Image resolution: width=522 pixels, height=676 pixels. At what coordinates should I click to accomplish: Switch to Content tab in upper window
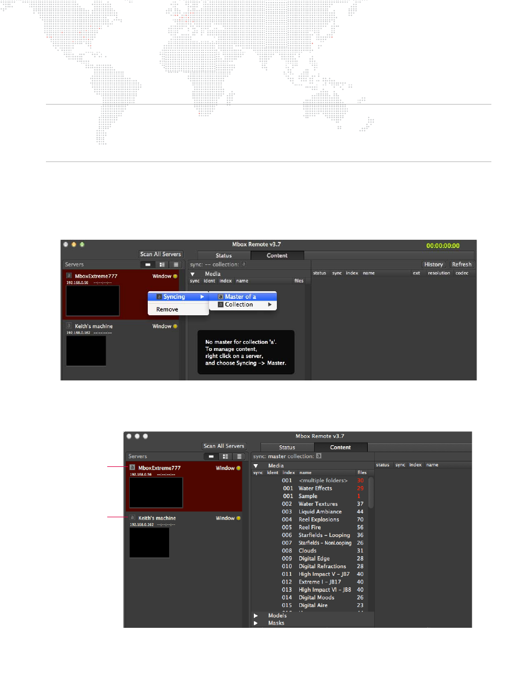point(277,256)
